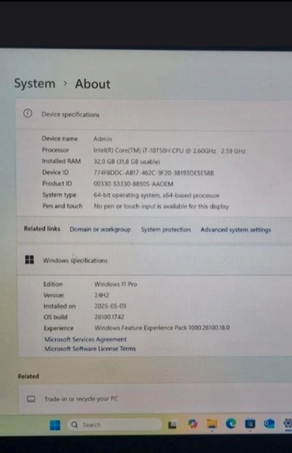This screenshot has height=453, width=292.
Task: Click the taskbar Search box
Action: coord(114,424)
